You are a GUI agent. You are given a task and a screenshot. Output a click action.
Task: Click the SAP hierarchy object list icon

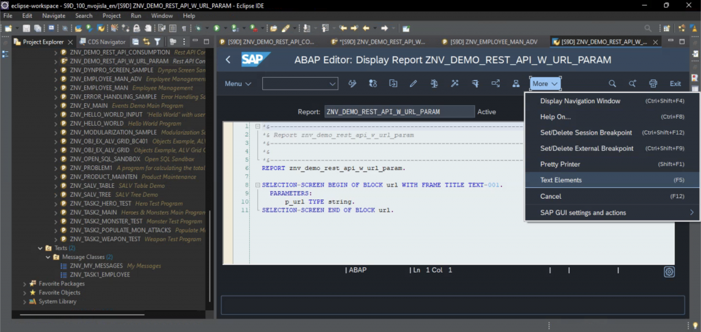tap(516, 83)
